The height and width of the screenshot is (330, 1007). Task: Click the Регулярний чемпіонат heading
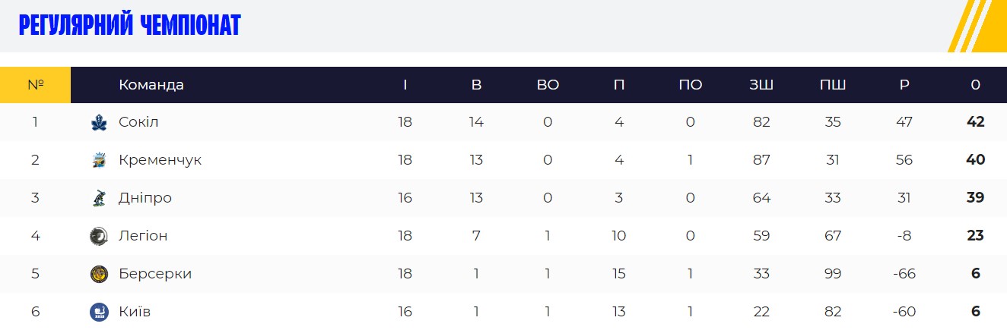pos(129,26)
